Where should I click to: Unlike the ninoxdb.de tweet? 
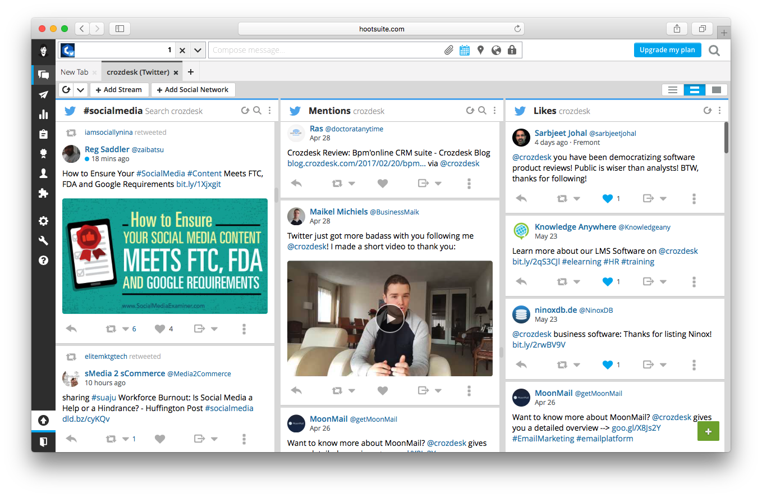(x=607, y=364)
